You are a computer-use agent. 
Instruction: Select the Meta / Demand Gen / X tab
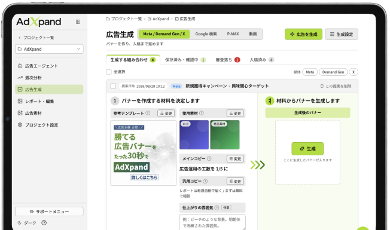pyautogui.click(x=164, y=34)
